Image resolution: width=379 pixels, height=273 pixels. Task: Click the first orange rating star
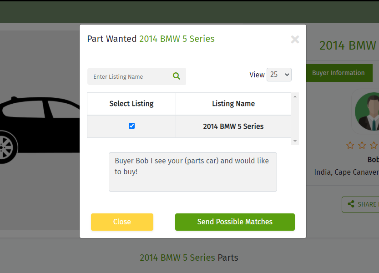[350, 145]
